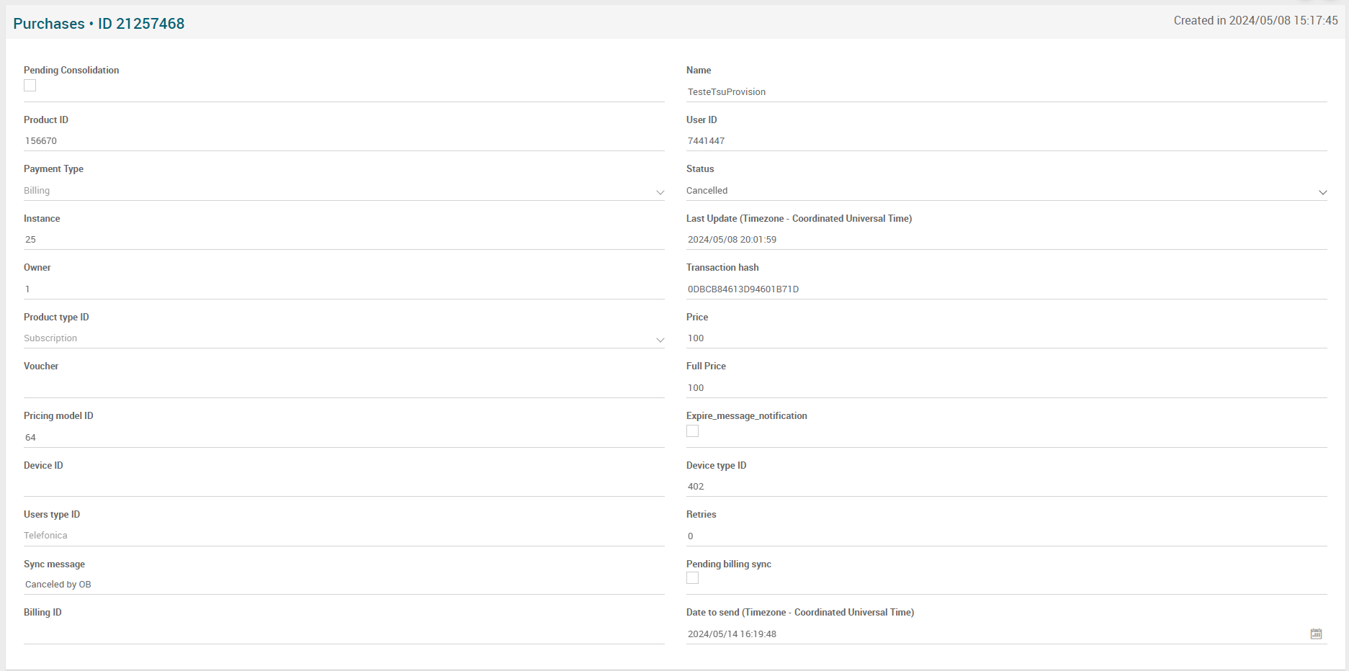The width and height of the screenshot is (1349, 671).
Task: Open the Date to send calendar picker
Action: point(1316,634)
